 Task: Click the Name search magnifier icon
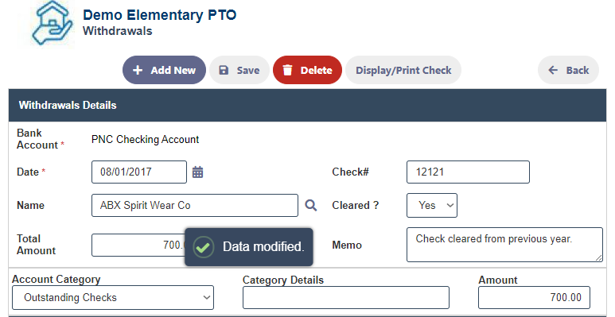[x=310, y=205]
